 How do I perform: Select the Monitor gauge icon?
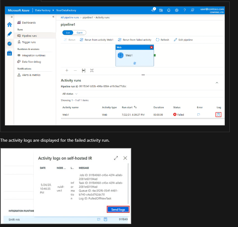coord(9,44)
